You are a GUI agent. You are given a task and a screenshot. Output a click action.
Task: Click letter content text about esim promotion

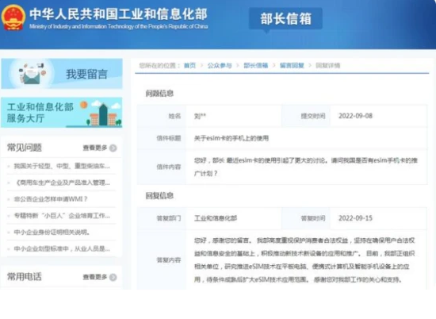306,167
